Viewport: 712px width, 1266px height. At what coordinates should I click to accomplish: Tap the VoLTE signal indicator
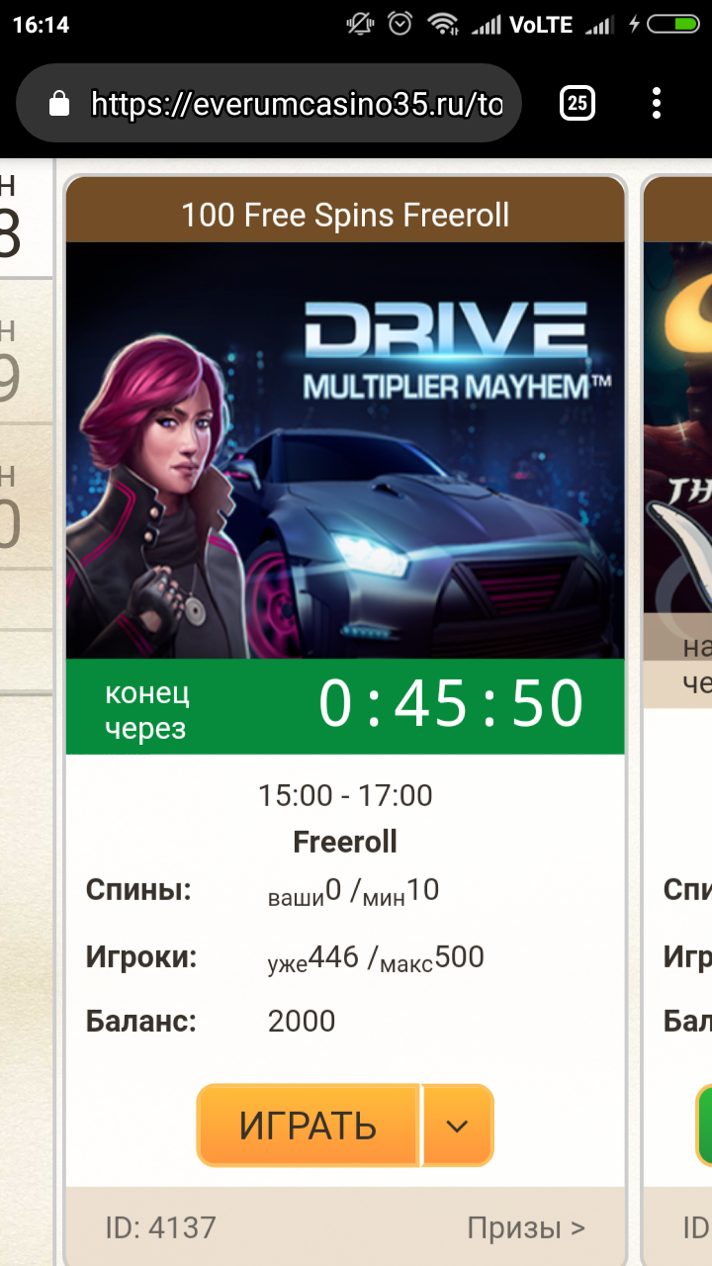(542, 25)
